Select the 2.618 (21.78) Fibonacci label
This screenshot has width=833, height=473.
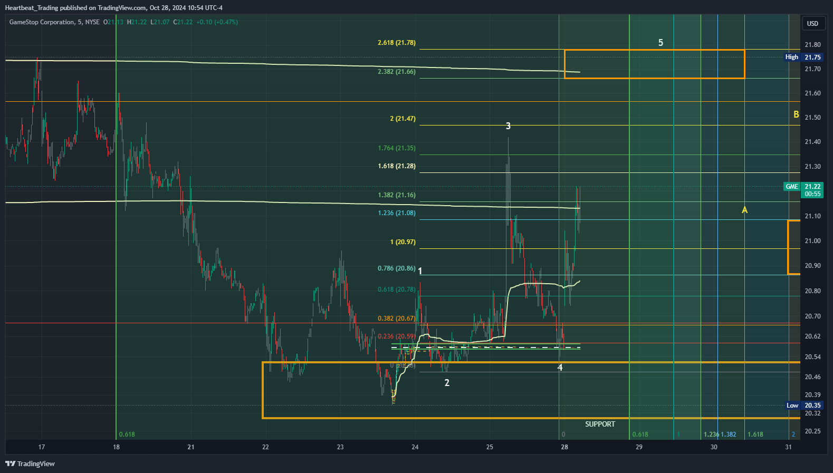click(397, 43)
